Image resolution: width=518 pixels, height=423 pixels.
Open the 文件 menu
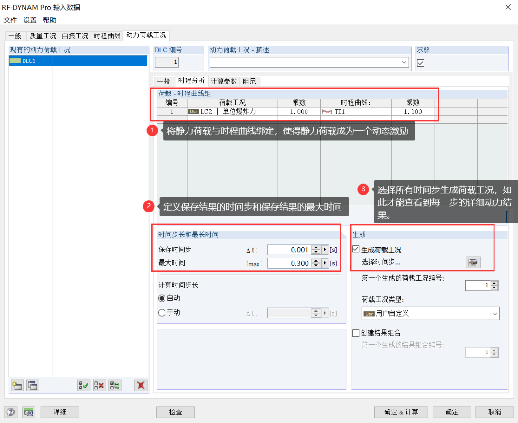(x=10, y=20)
